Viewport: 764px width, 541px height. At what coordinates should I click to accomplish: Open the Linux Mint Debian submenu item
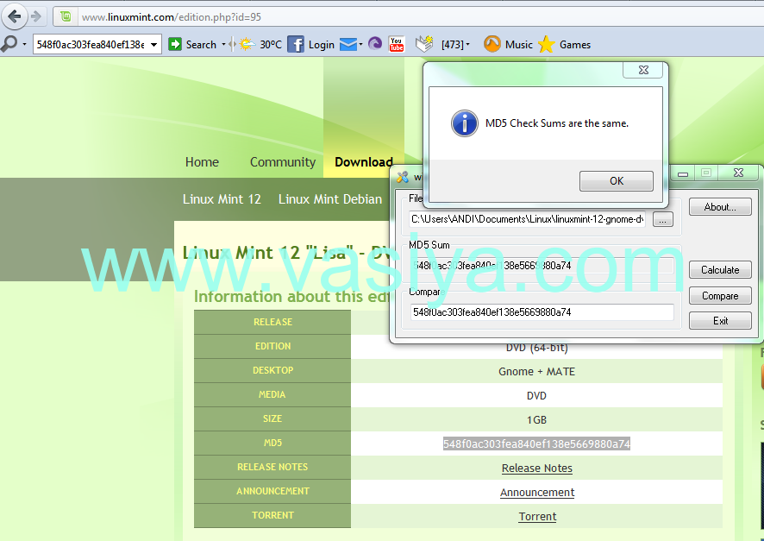point(330,198)
